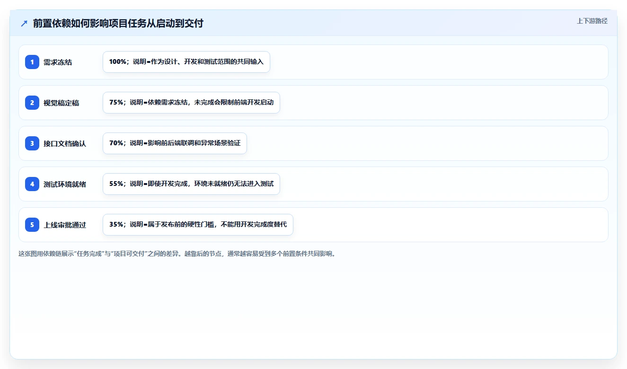This screenshot has width=627, height=369.
Task: Click the 35% description box for 上线审批通过
Action: (x=198, y=225)
